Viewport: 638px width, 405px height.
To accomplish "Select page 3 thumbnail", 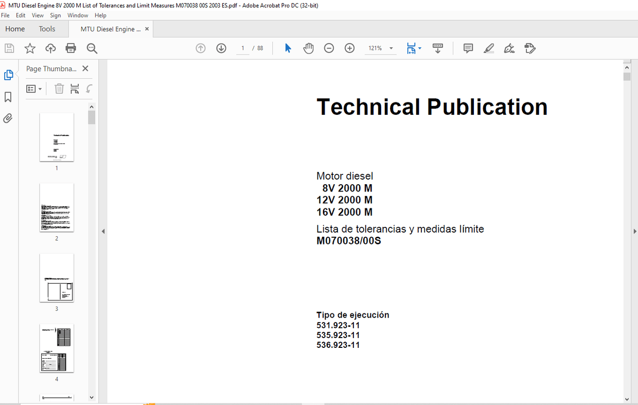I will [57, 277].
